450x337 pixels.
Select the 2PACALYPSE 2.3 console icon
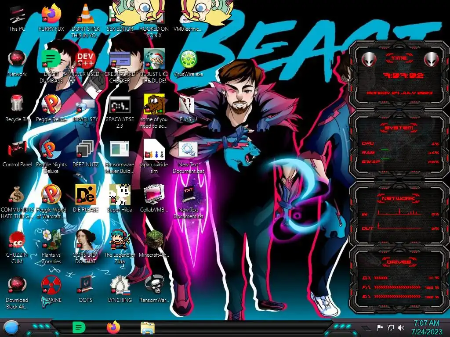pyautogui.click(x=120, y=112)
